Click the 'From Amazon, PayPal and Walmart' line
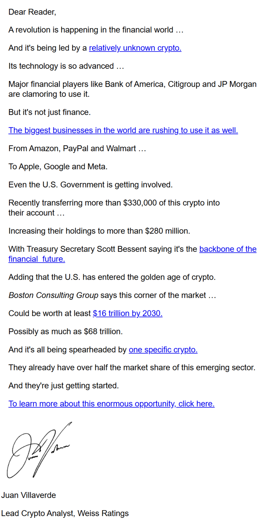 [x=77, y=148]
